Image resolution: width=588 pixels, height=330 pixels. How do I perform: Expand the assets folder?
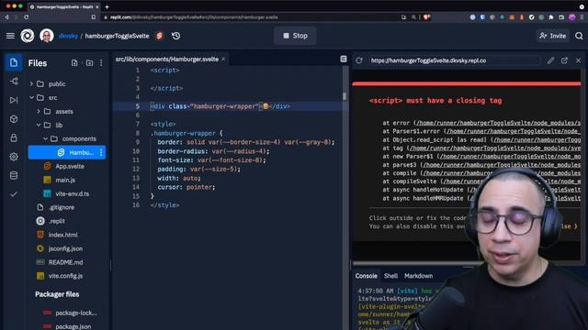[39, 112]
